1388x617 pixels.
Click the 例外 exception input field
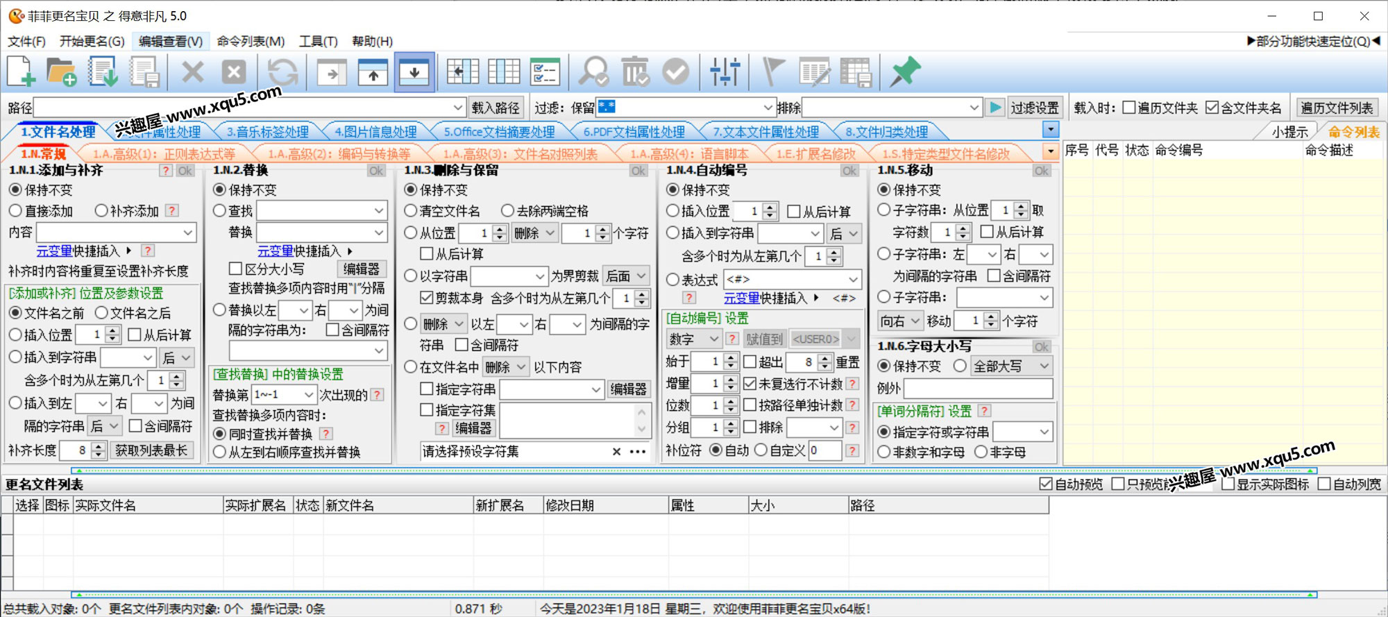click(978, 388)
